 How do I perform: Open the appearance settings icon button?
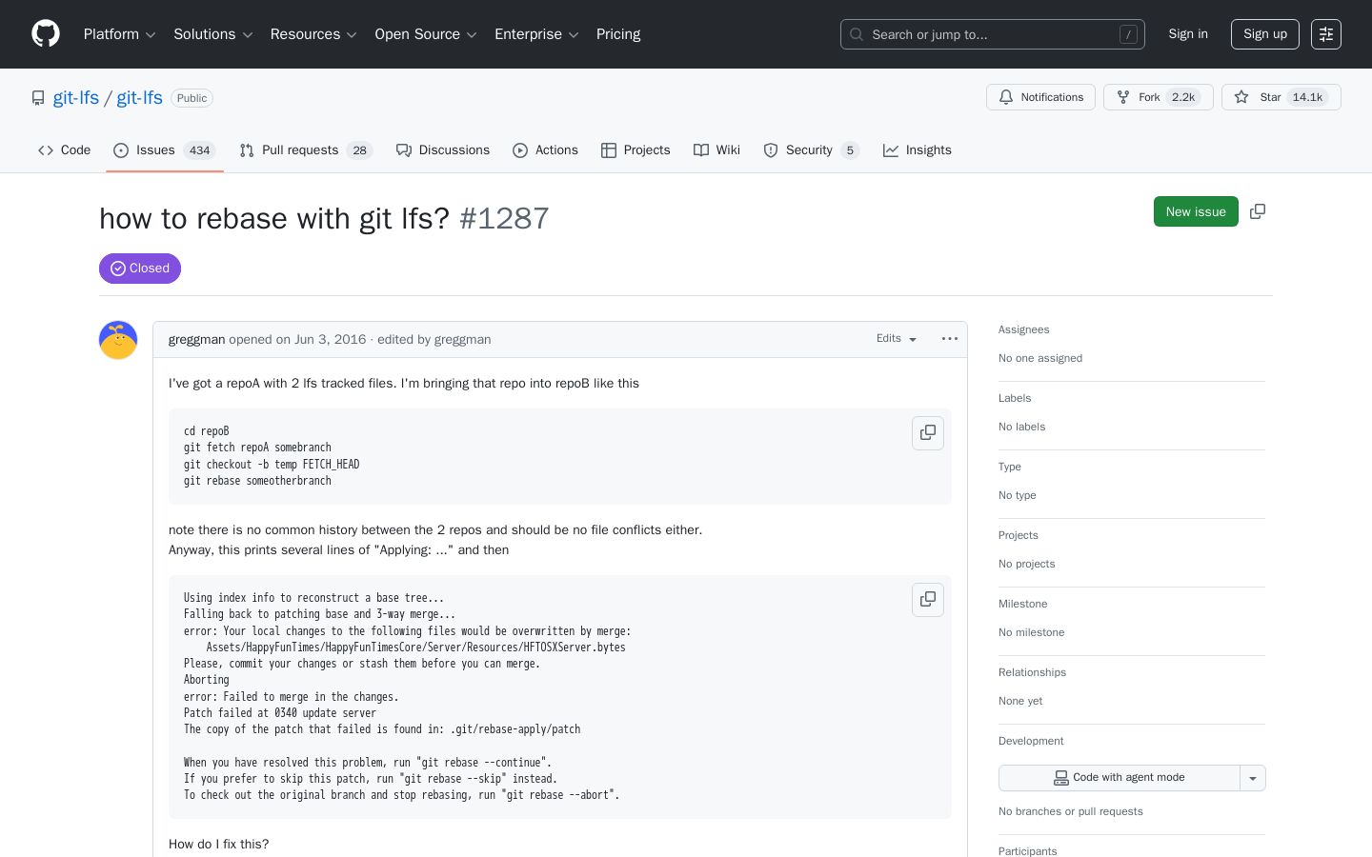click(1326, 34)
